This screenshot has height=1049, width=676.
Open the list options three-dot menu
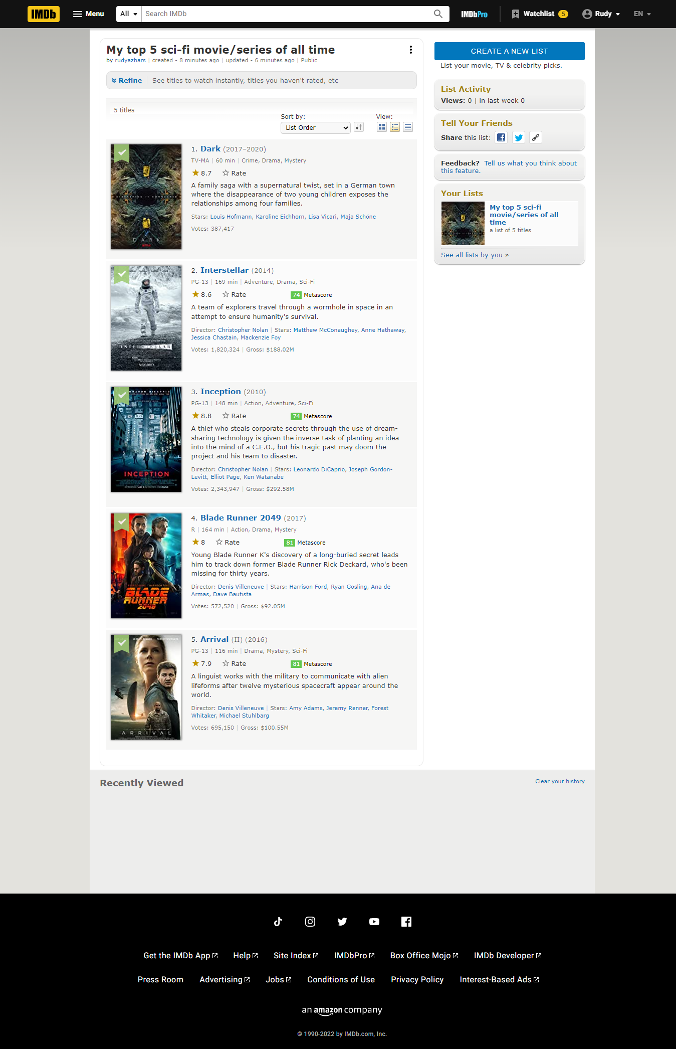[411, 50]
